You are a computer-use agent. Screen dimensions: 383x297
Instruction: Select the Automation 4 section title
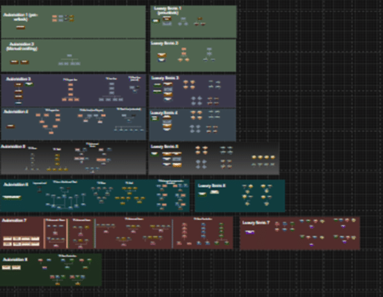(x=16, y=111)
